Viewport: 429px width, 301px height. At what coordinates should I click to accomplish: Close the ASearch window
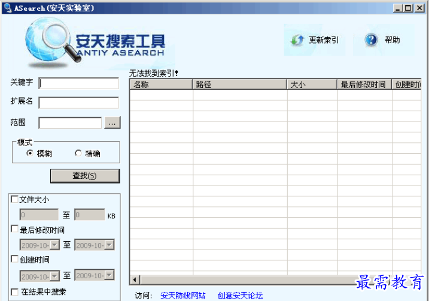coord(419,8)
